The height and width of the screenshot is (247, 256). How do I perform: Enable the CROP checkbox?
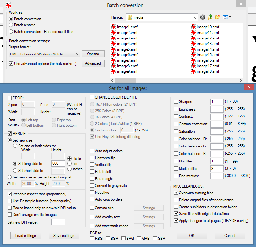coord(9,98)
